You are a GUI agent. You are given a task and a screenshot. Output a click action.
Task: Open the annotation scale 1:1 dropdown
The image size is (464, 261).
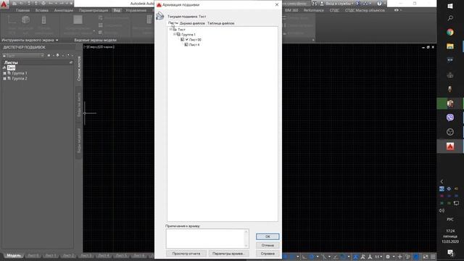[x=378, y=257]
